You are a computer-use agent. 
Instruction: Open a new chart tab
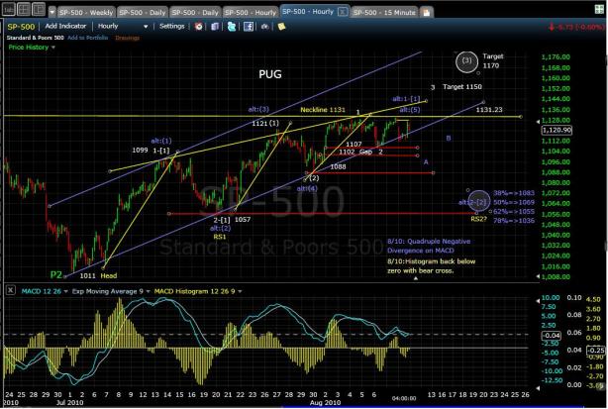coord(427,13)
